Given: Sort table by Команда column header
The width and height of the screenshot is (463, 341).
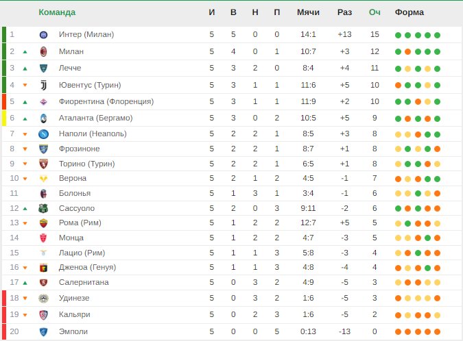Looking at the screenshot, I should (x=57, y=12).
